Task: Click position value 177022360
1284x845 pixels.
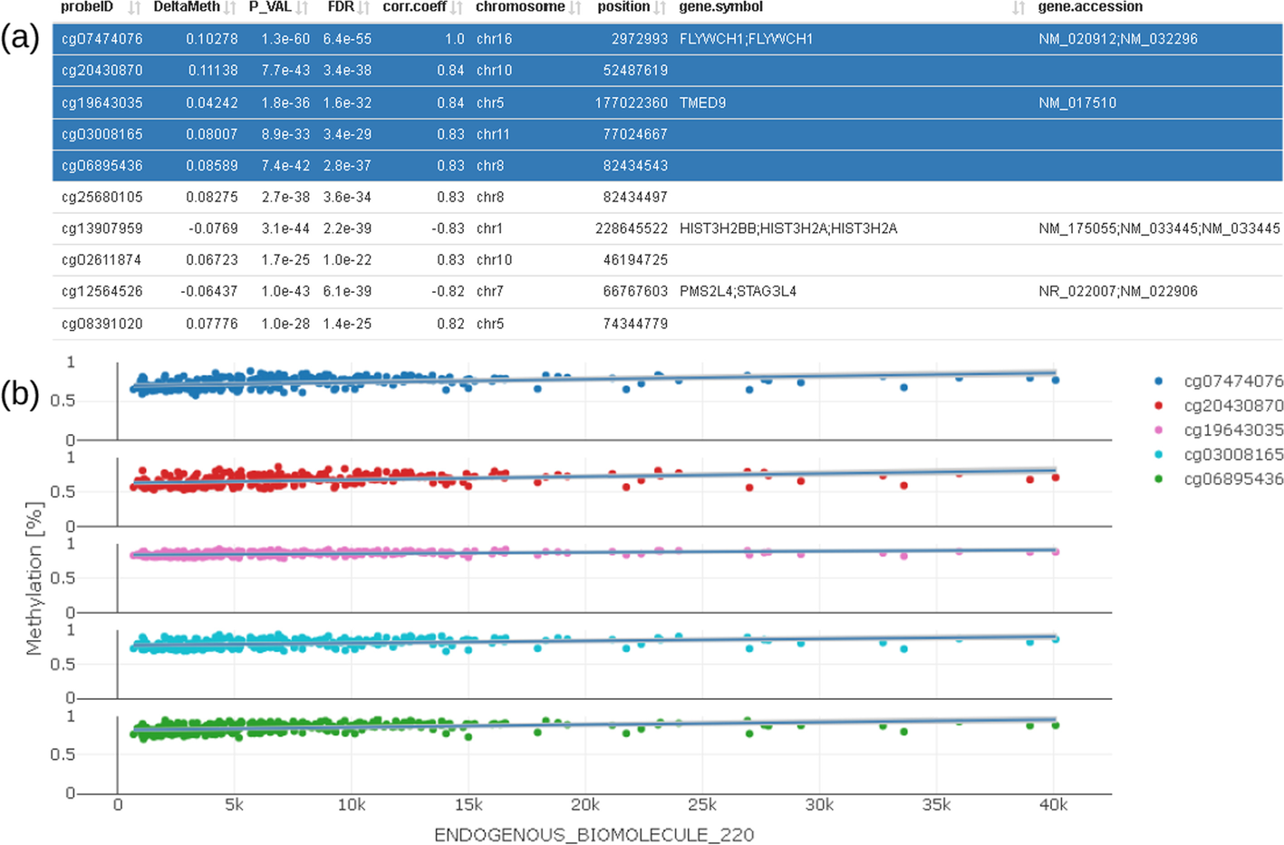Action: point(632,102)
